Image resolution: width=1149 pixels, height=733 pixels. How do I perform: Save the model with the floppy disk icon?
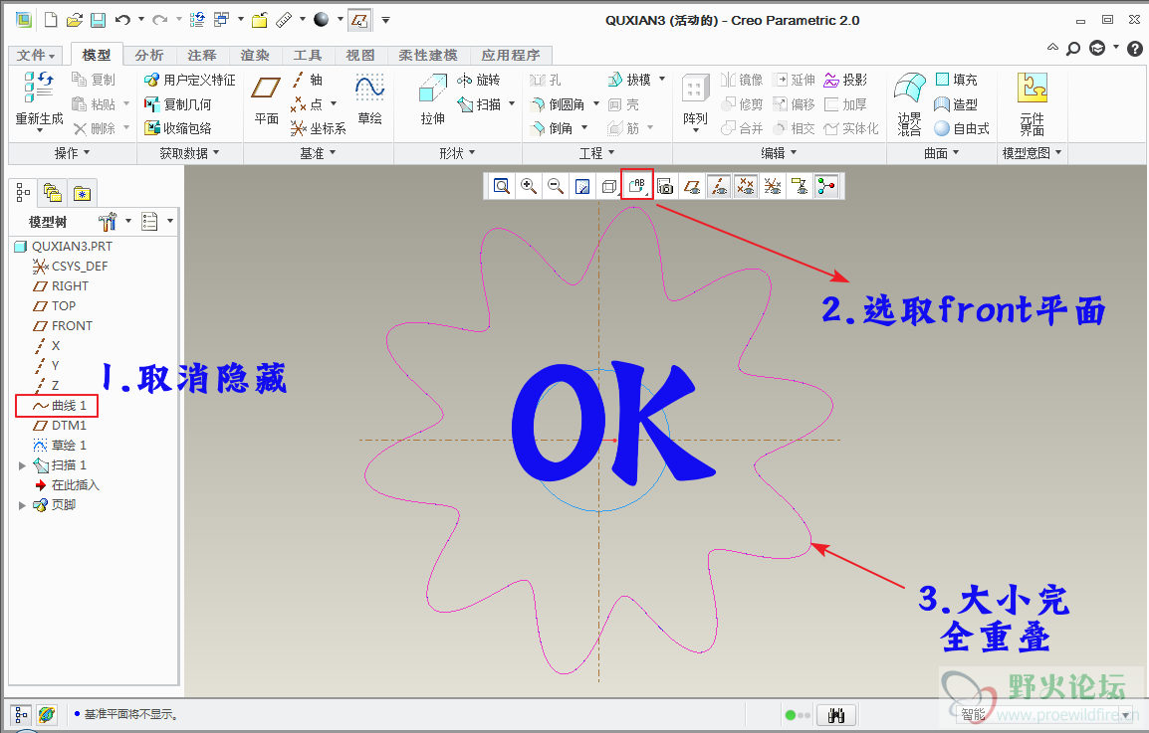(x=98, y=20)
